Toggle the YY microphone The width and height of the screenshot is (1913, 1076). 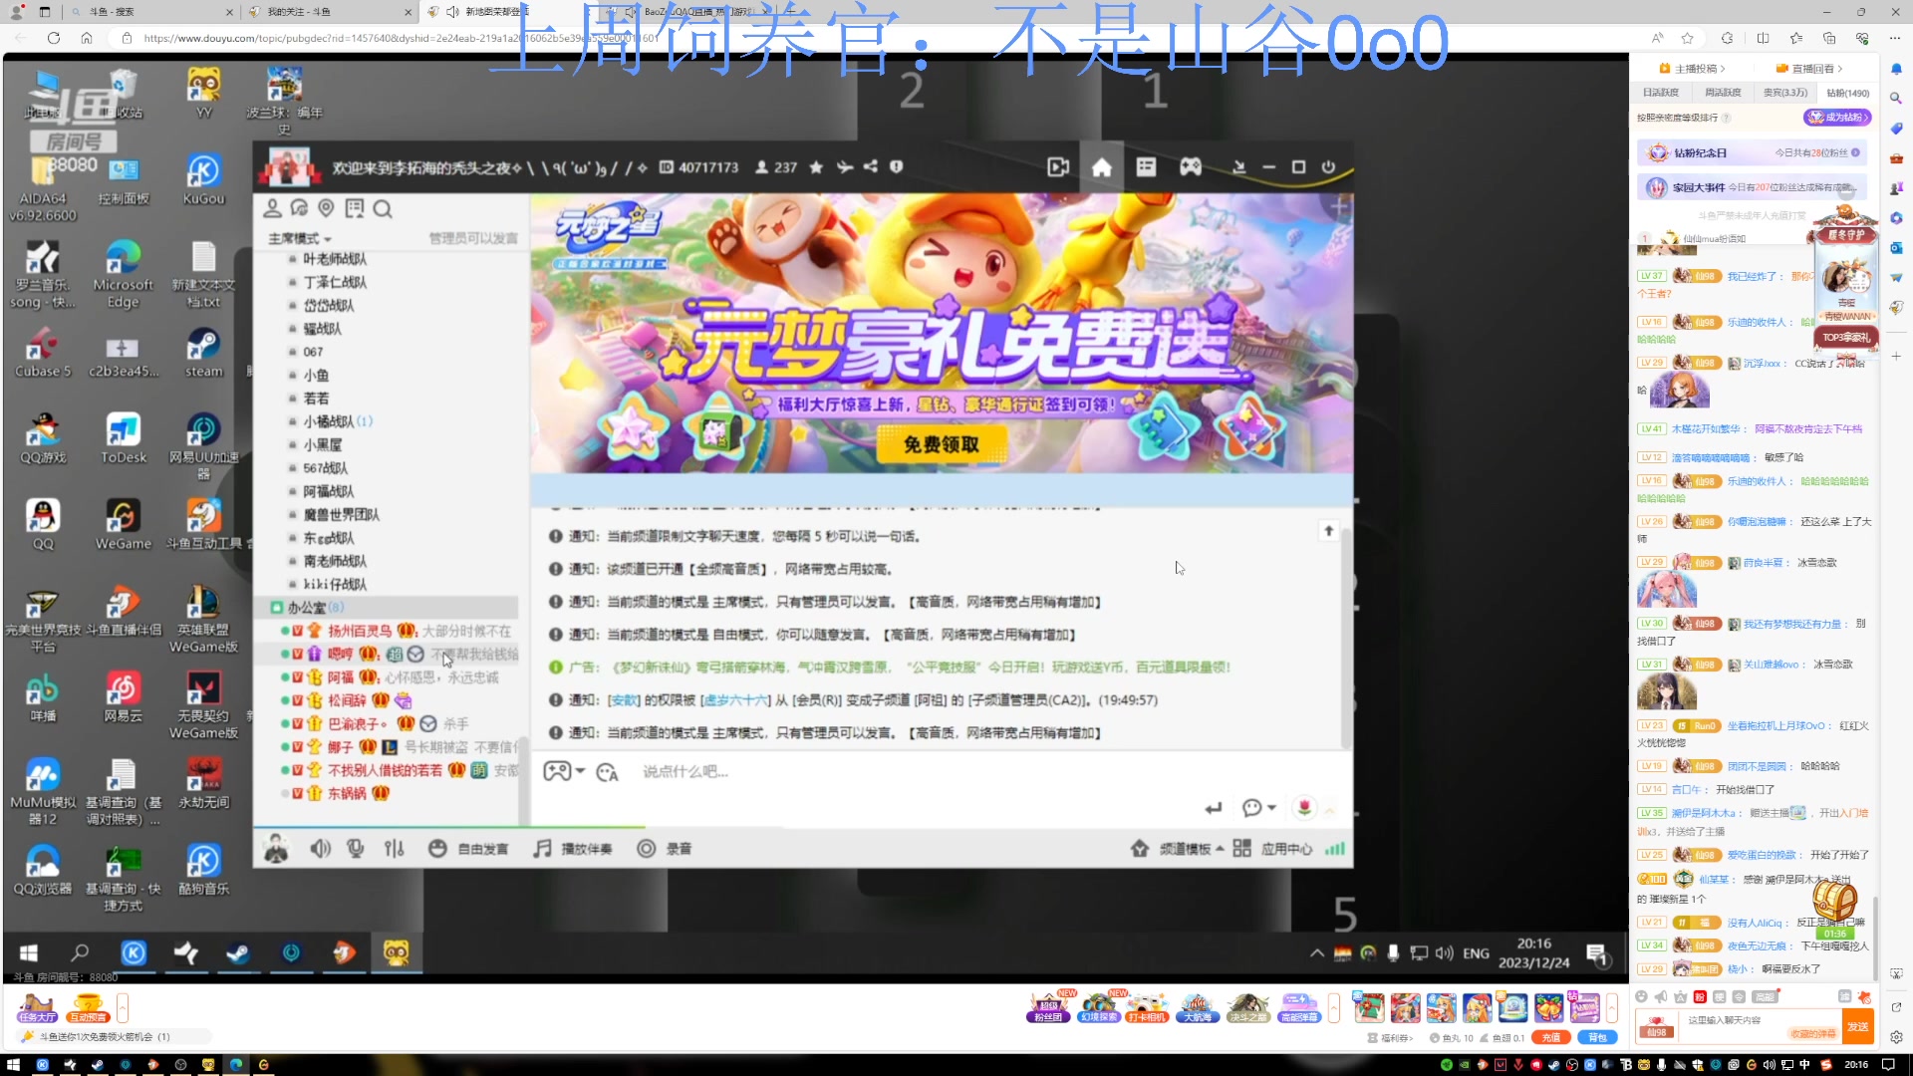click(355, 849)
